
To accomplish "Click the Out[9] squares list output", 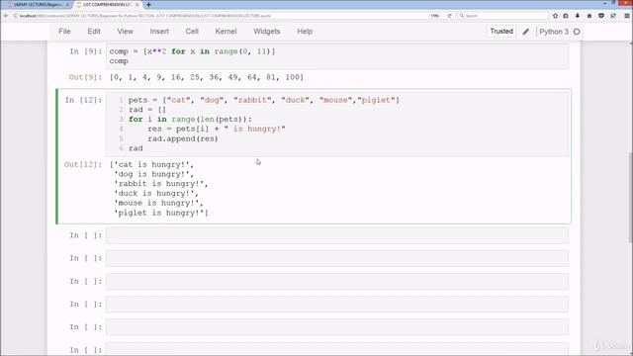I will pos(207,77).
